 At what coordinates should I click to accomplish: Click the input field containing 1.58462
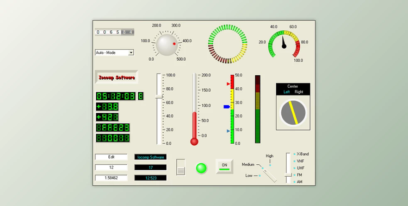pyautogui.click(x=112, y=178)
